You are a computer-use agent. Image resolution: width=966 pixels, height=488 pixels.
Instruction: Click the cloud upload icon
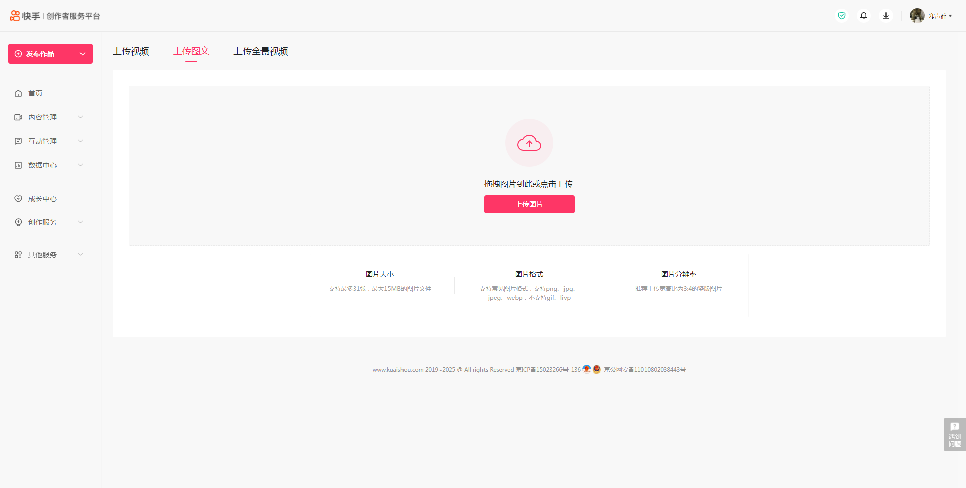click(529, 143)
